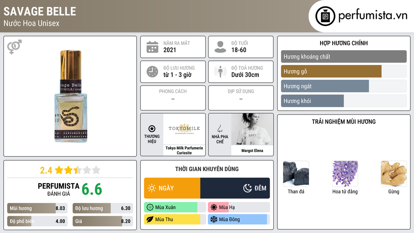
Task: Click the sun icon for Mùa Hạ
Action: coord(214,208)
